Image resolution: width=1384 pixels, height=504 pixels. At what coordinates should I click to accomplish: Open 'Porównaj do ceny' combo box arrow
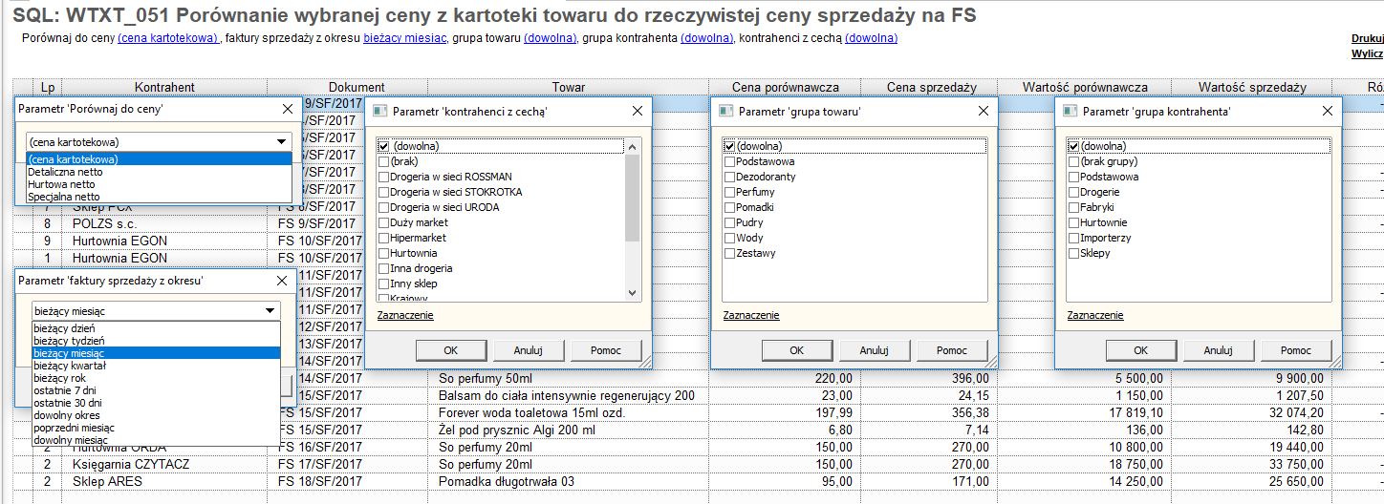pos(282,141)
